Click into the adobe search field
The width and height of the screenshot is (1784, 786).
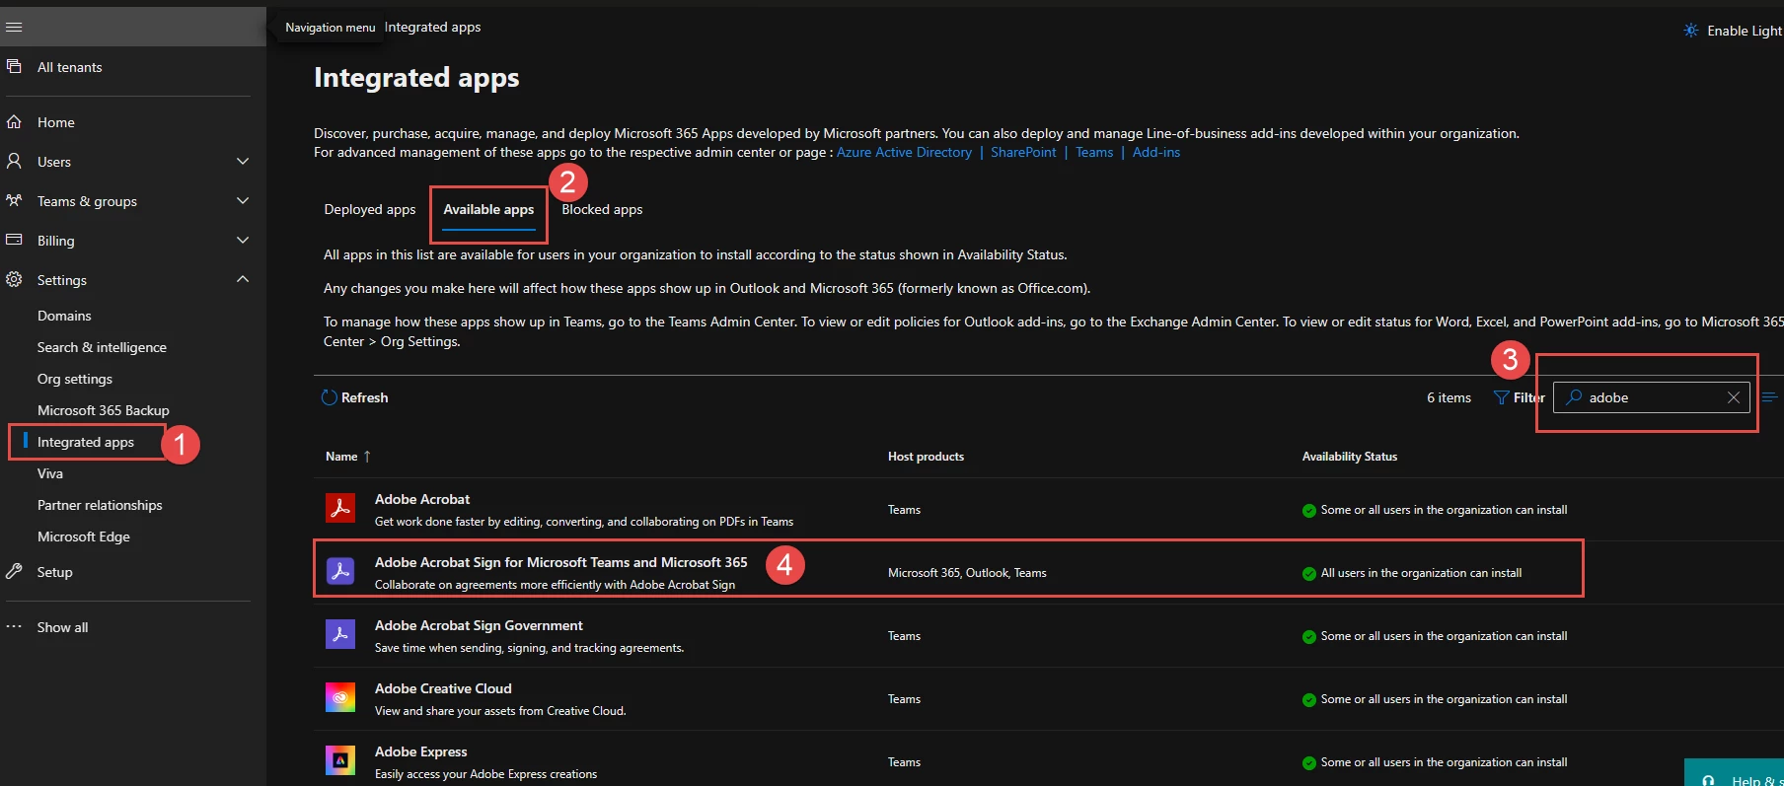[1653, 397]
